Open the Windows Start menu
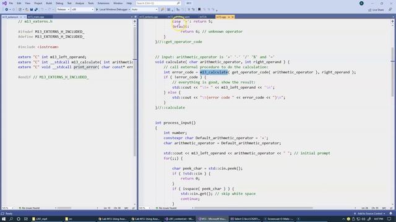The image size is (396, 222). (x=4, y=219)
